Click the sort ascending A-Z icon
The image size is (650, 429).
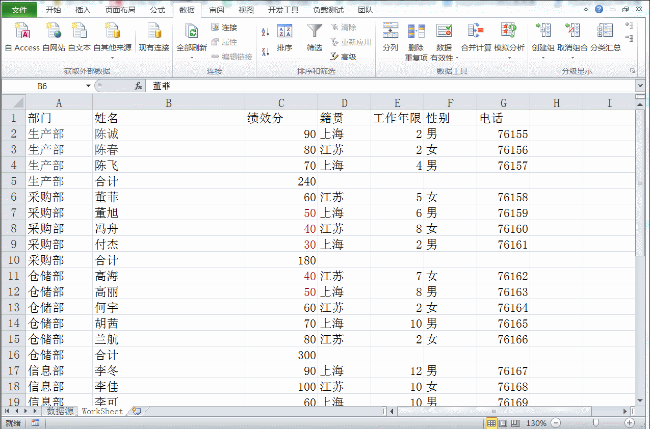[266, 32]
